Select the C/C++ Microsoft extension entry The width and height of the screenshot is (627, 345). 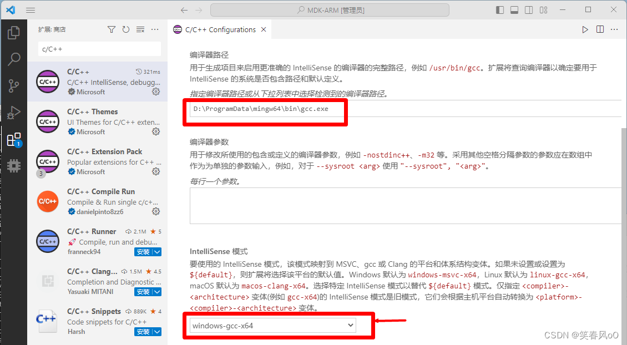98,82
